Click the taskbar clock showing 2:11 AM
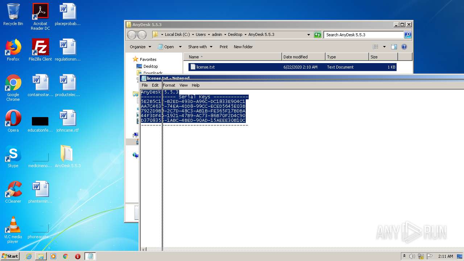Viewport: 464px width, 261px height. [446, 256]
